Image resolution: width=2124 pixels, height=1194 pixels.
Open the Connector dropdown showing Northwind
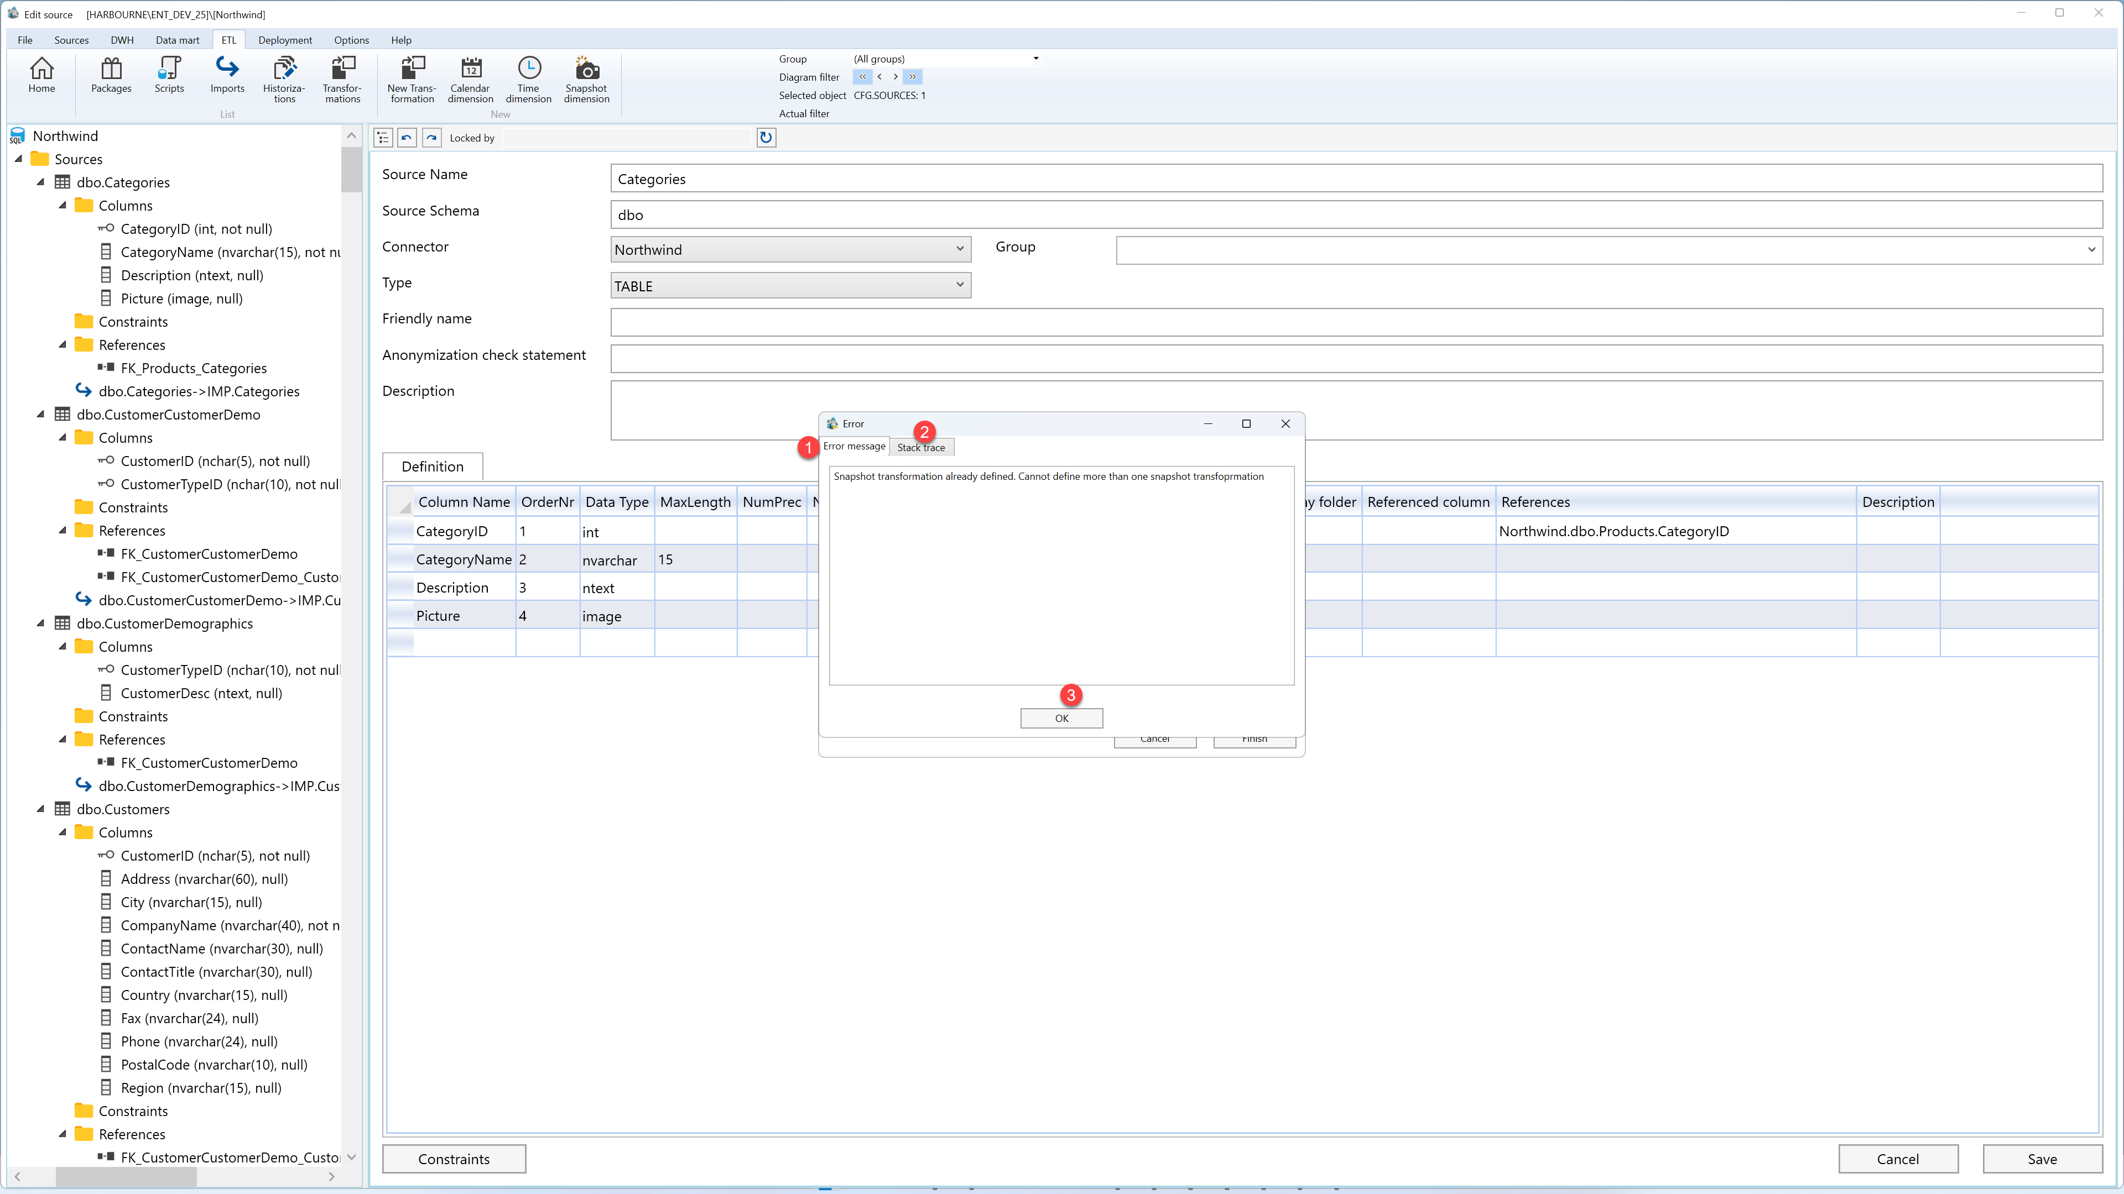click(x=790, y=250)
